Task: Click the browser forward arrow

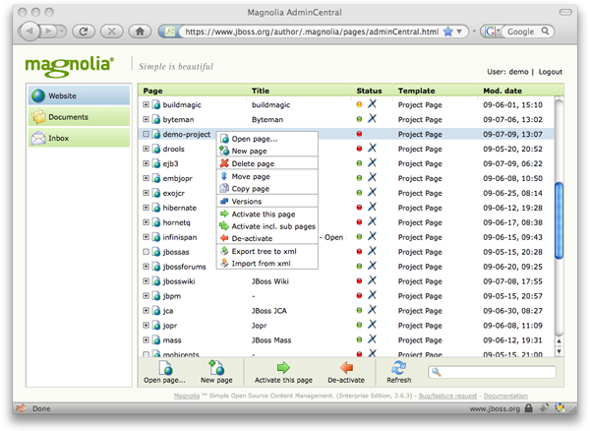Action: tap(49, 31)
